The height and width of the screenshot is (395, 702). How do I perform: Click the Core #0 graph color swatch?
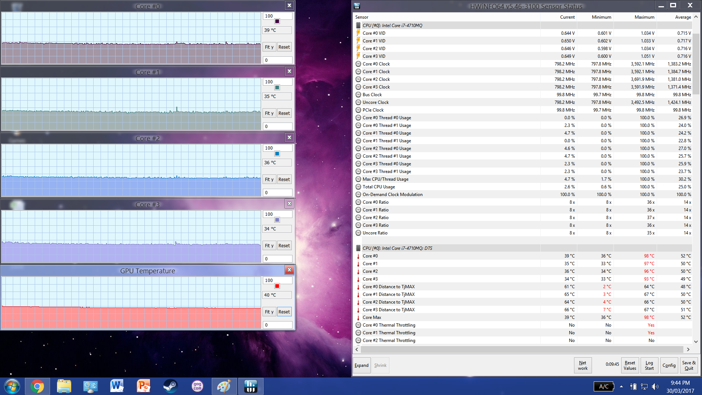tap(277, 21)
